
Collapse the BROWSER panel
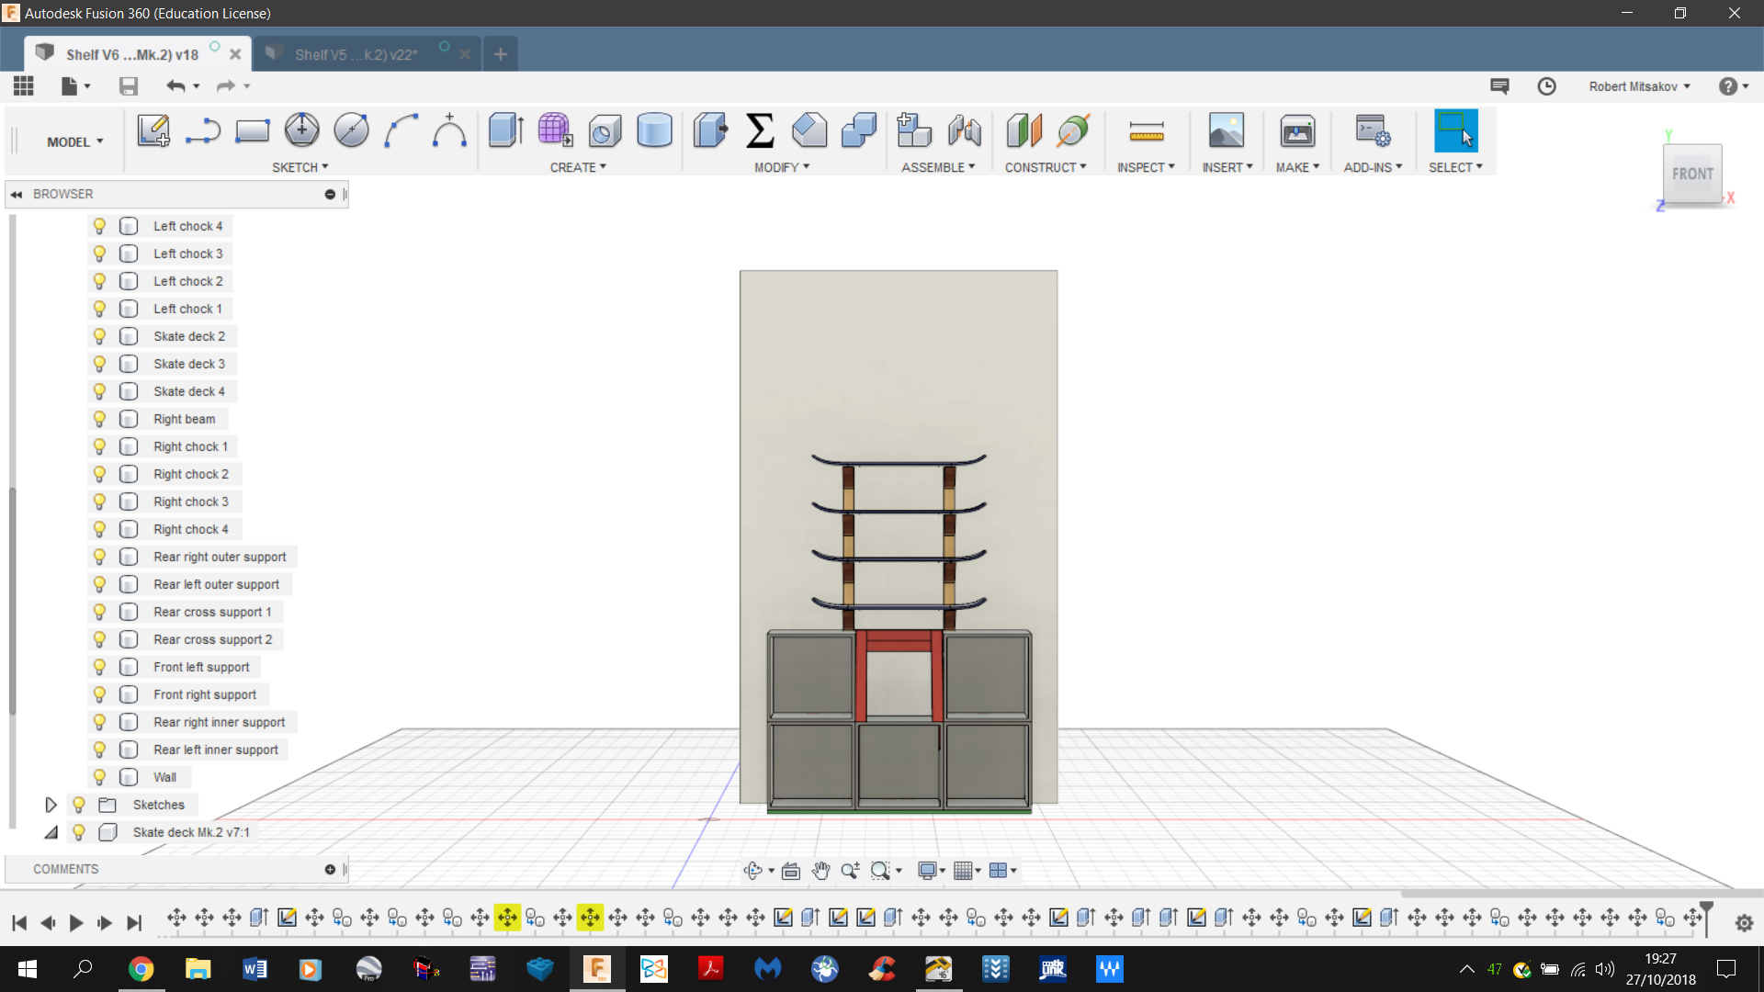point(17,195)
